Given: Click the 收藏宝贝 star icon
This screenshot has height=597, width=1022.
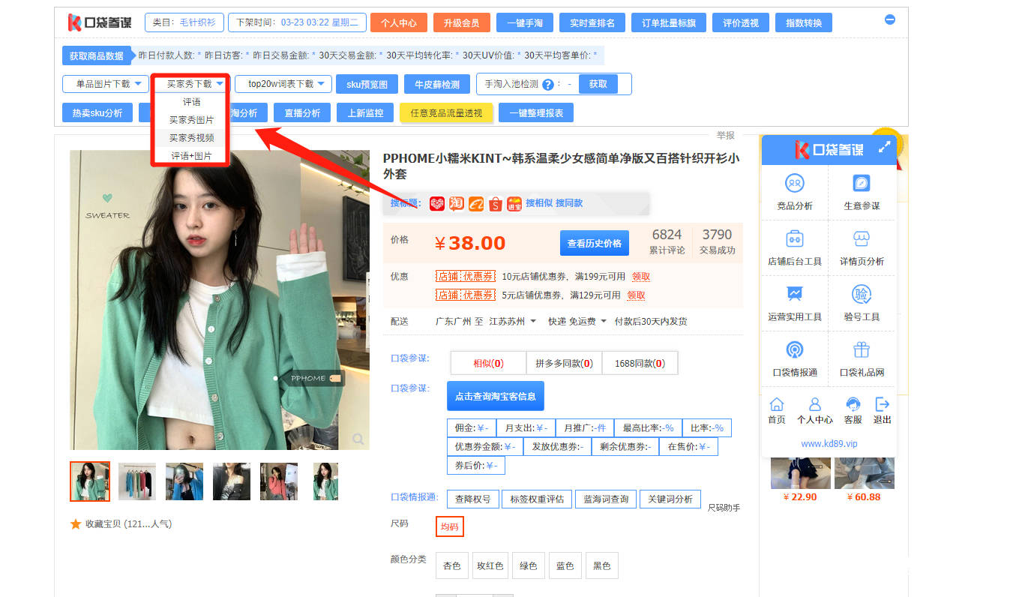Looking at the screenshot, I should [x=76, y=523].
